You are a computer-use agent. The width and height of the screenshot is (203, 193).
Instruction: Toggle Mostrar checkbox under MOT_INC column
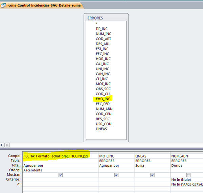[116, 175]
